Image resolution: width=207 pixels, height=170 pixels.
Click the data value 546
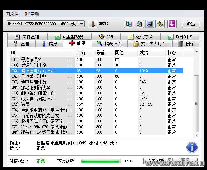[x=143, y=82]
